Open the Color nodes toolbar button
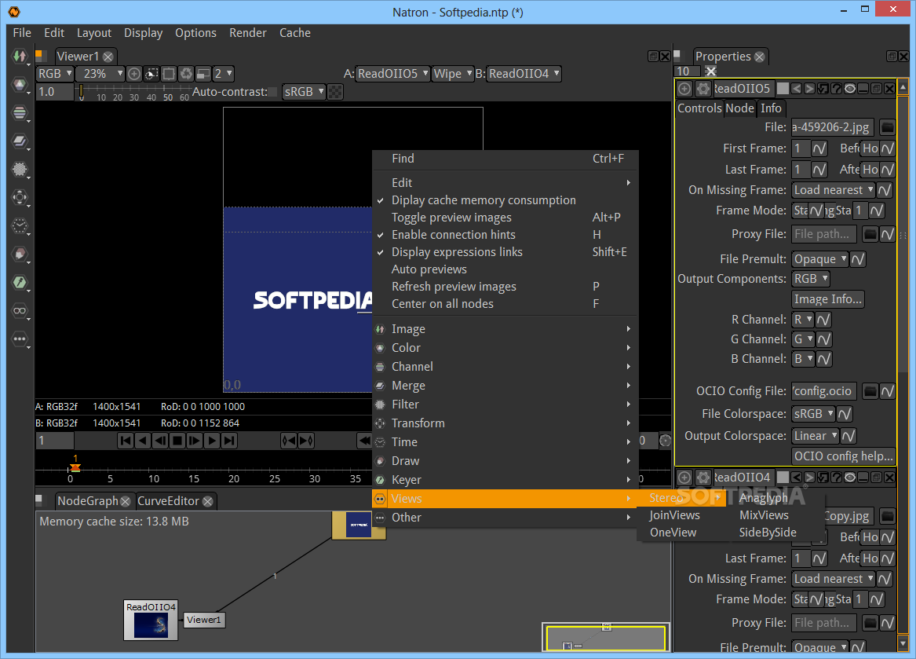 pos(20,85)
